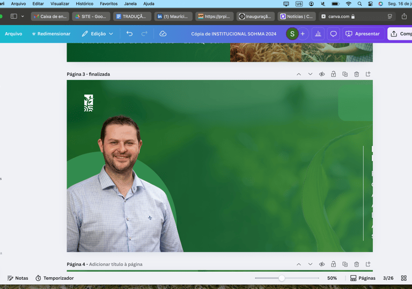Switch to the Caixa de entrada Gmail tab
This screenshot has width=412, height=289.
click(x=50, y=16)
